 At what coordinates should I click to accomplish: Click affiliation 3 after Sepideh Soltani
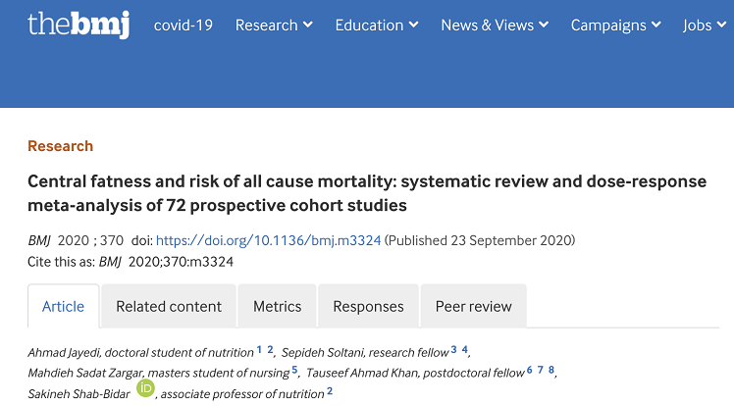[453, 350]
